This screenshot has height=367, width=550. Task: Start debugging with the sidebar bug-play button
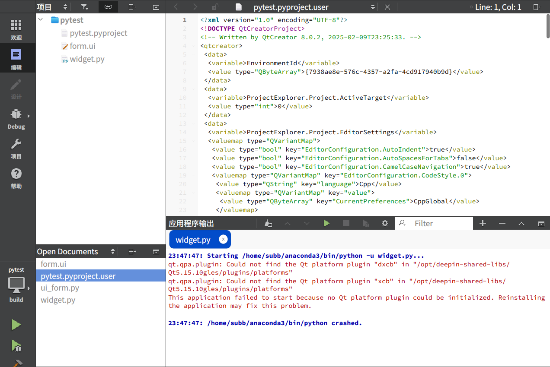click(16, 345)
